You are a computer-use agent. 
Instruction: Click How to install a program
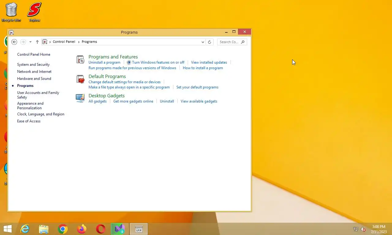pos(203,68)
